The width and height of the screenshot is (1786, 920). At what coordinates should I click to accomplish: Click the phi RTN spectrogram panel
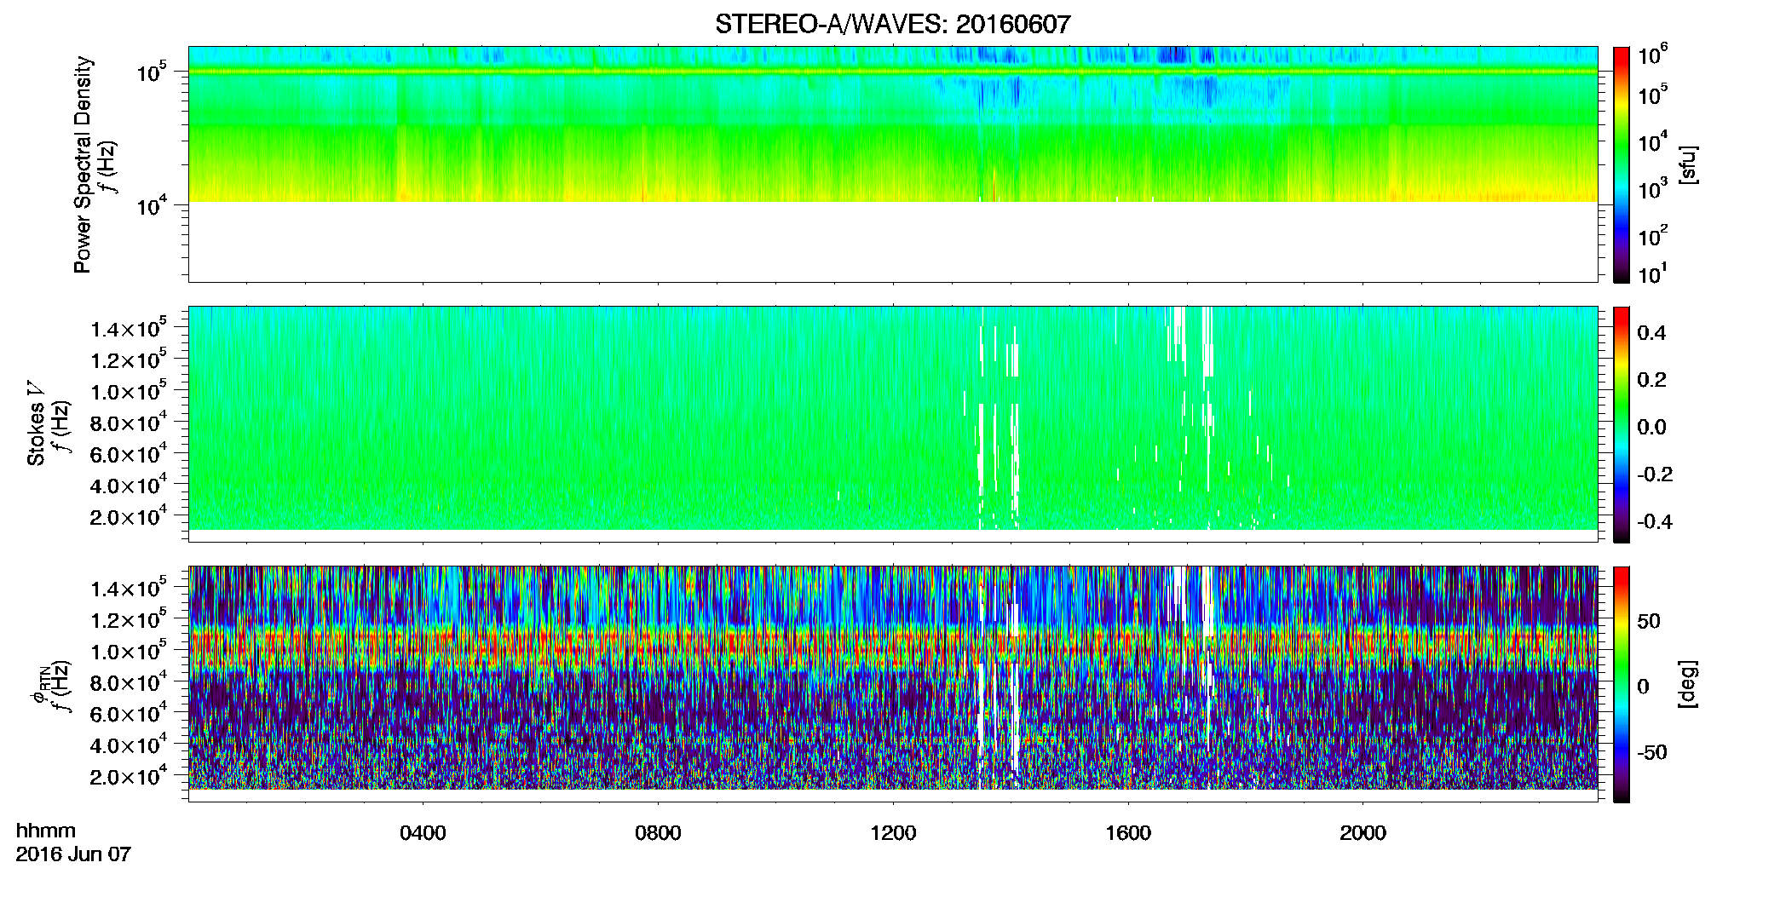click(x=892, y=684)
